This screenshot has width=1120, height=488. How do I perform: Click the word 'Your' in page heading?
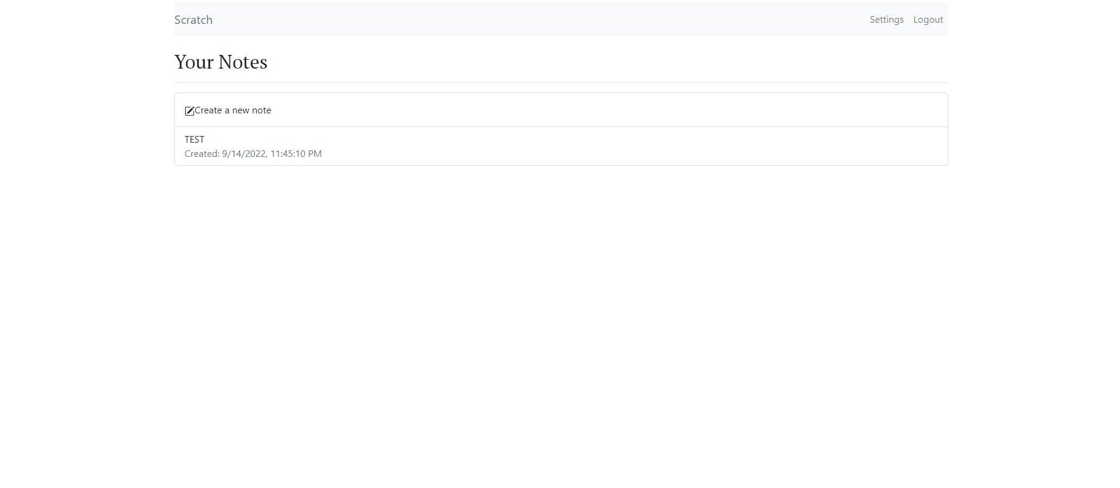click(x=194, y=62)
